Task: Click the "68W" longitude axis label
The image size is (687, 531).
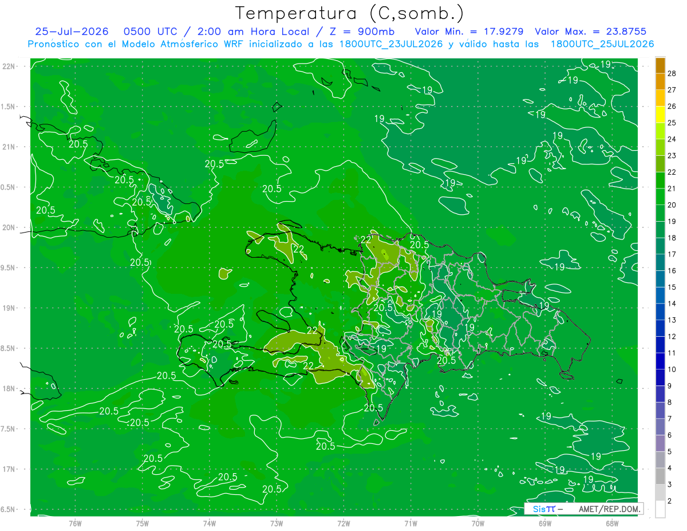Action: pyautogui.click(x=611, y=524)
